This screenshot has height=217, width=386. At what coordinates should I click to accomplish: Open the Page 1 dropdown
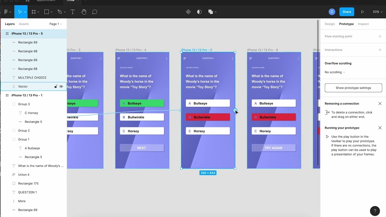56,24
